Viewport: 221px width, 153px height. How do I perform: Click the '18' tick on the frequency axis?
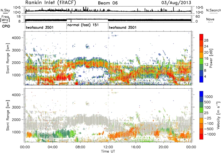pos(18,17)
